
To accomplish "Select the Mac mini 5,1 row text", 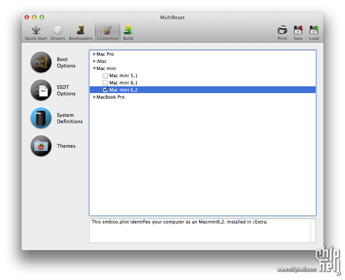I will coord(123,76).
